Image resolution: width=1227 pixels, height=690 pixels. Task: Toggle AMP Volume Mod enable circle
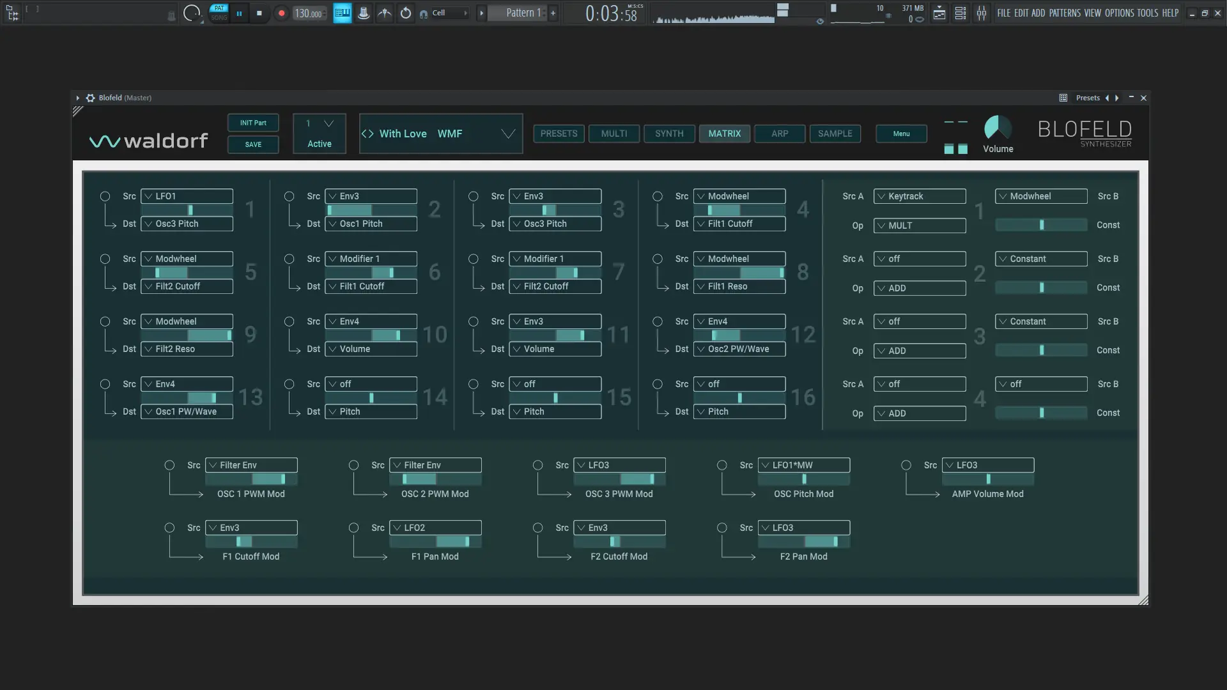pyautogui.click(x=906, y=465)
